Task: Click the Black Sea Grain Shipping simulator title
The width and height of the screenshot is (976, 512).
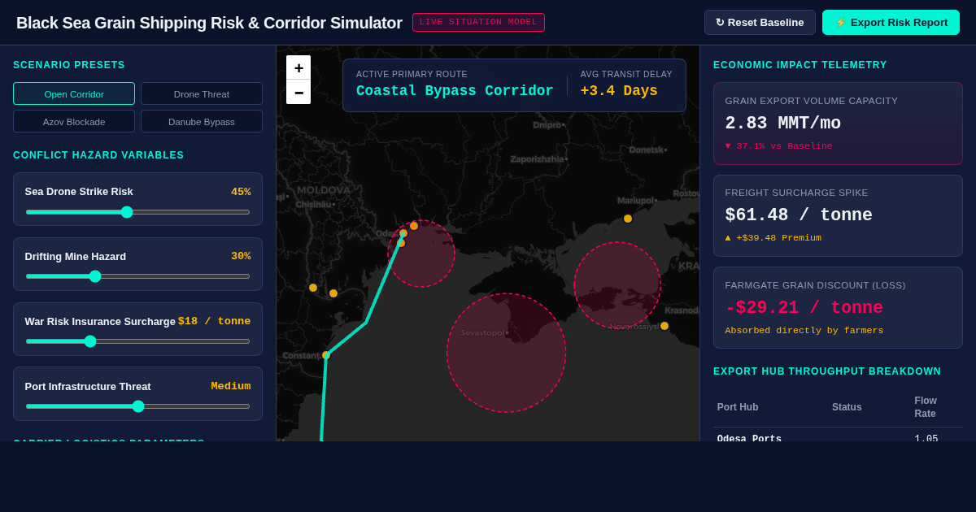Action: tap(209, 23)
